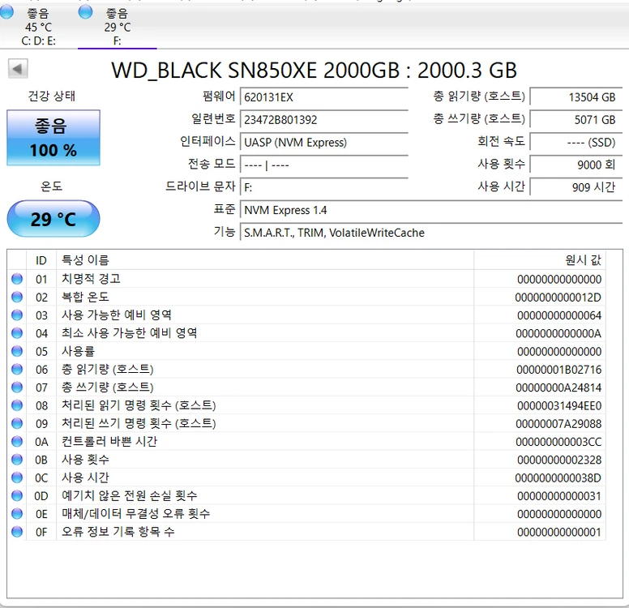Image resolution: width=629 pixels, height=608 pixels.
Task: Click total host writes value 5071 GB
Action: pyautogui.click(x=576, y=120)
